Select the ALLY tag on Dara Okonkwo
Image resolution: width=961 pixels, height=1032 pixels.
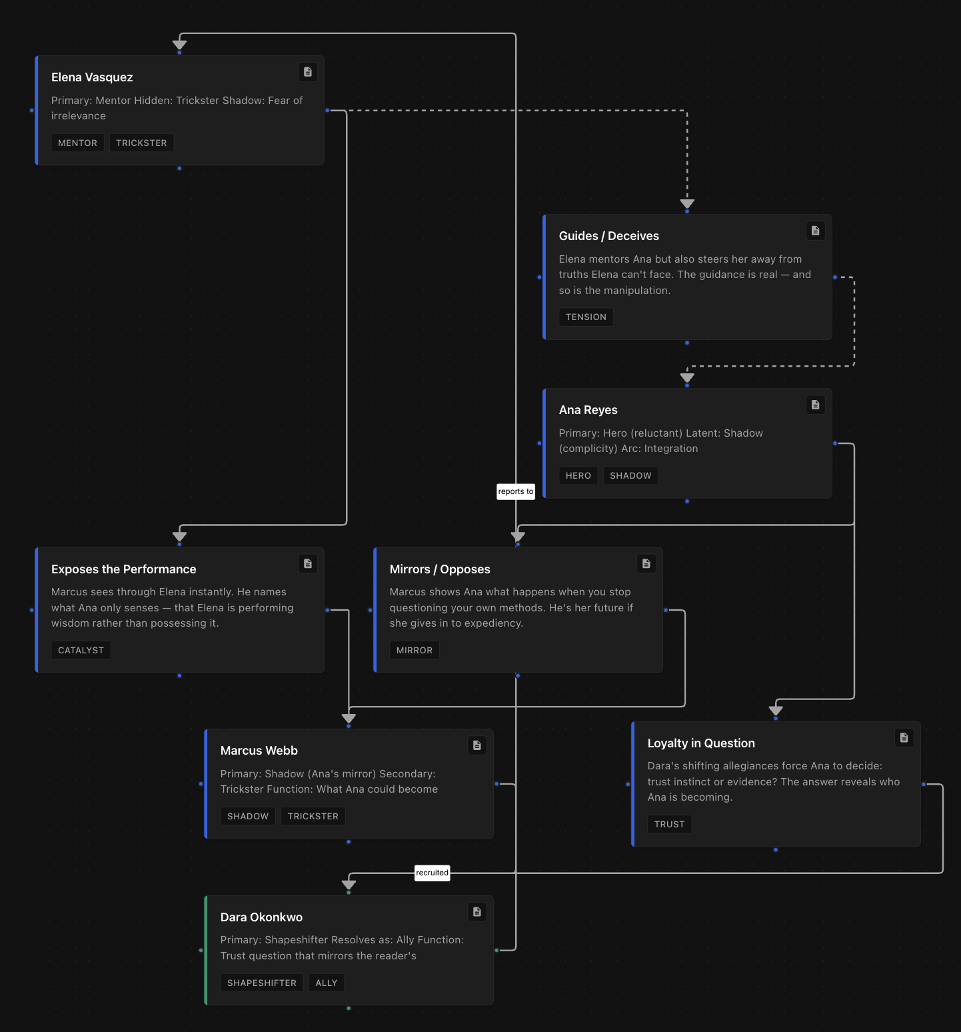[326, 983]
